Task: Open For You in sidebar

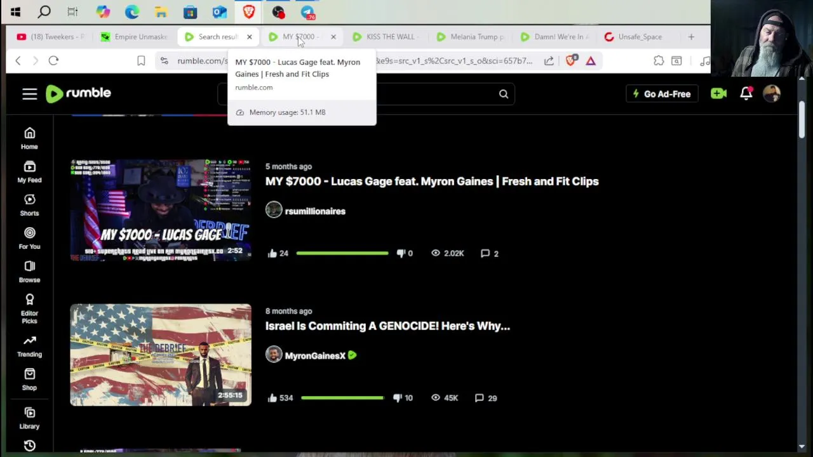Action: click(x=29, y=239)
